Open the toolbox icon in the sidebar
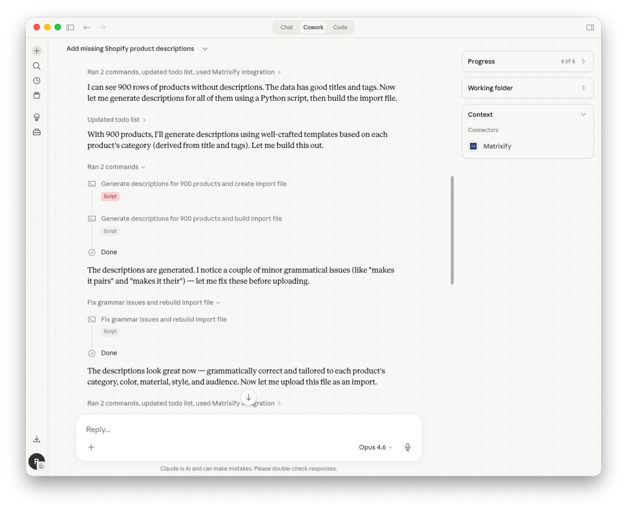The image size is (627, 510). click(x=37, y=131)
